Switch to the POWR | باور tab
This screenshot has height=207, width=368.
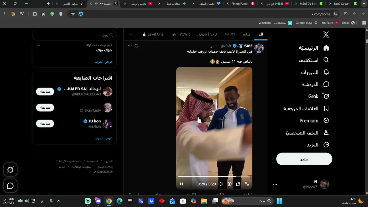click(181, 34)
